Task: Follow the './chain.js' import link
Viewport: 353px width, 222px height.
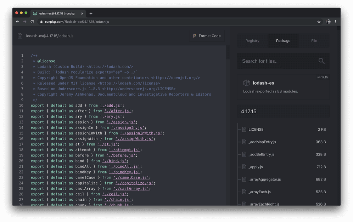Action: (118, 200)
